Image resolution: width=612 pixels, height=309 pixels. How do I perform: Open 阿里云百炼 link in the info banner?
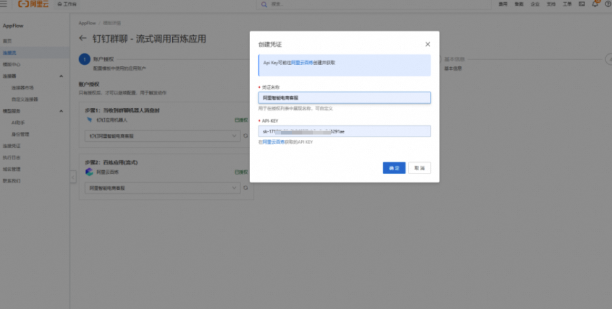pos(302,63)
